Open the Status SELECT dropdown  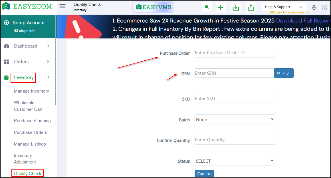(x=235, y=161)
